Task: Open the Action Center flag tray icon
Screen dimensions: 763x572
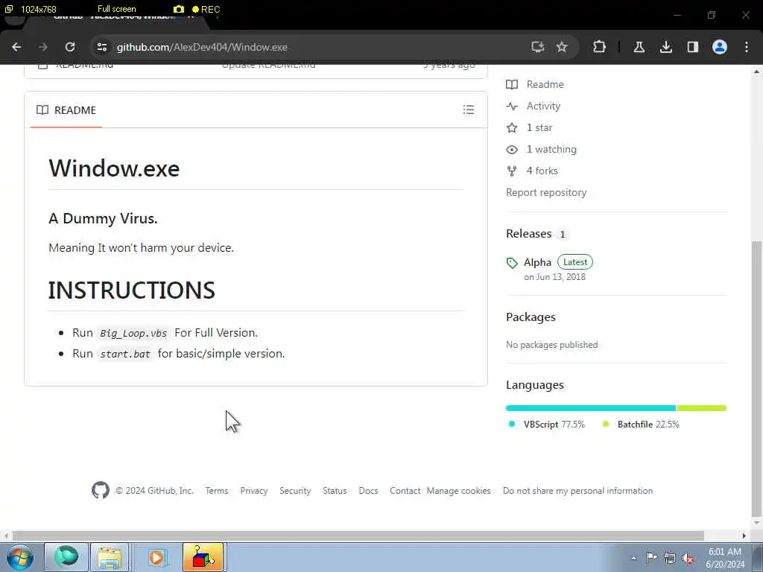Action: (x=651, y=558)
